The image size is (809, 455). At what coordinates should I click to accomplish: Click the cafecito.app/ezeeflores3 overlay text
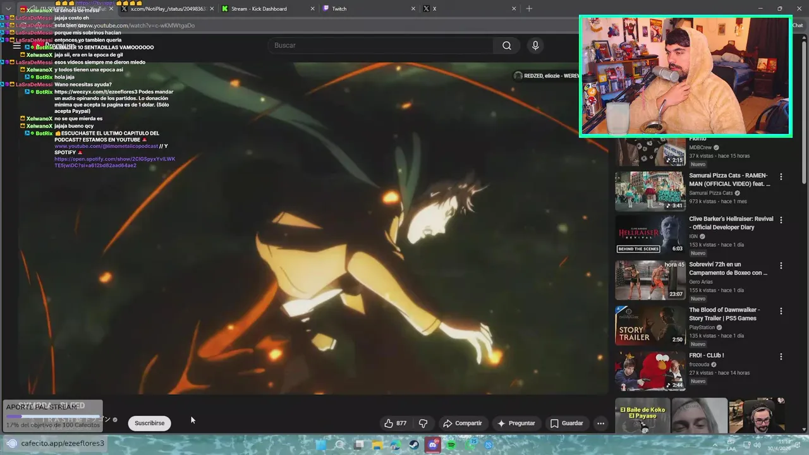[63, 444]
